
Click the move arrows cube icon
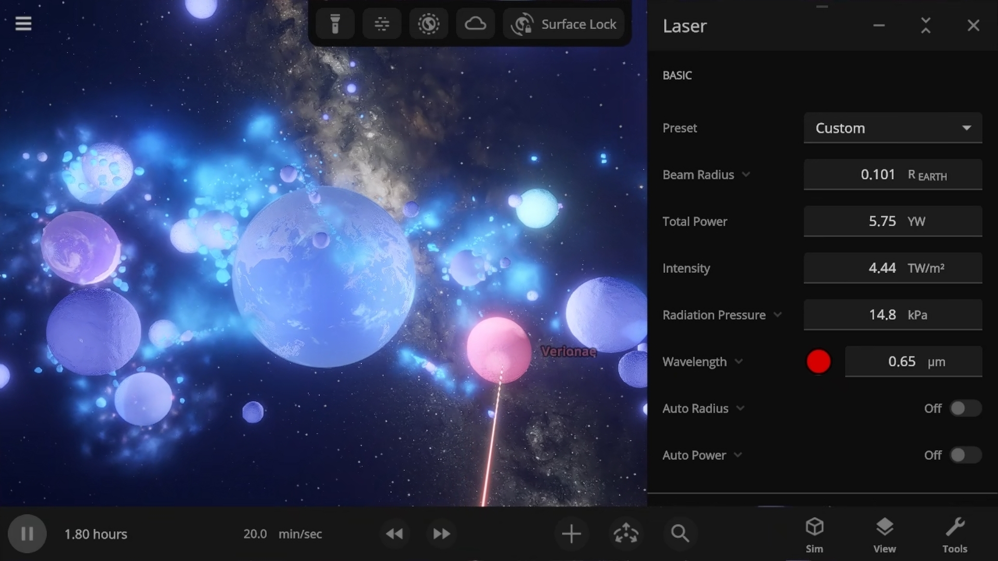(626, 533)
